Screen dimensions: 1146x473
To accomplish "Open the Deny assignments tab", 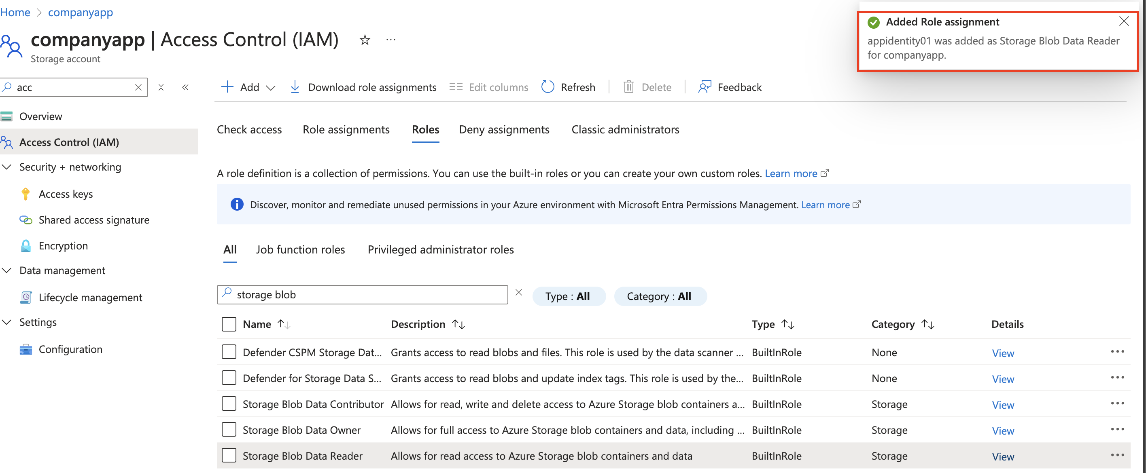I will pyautogui.click(x=504, y=129).
